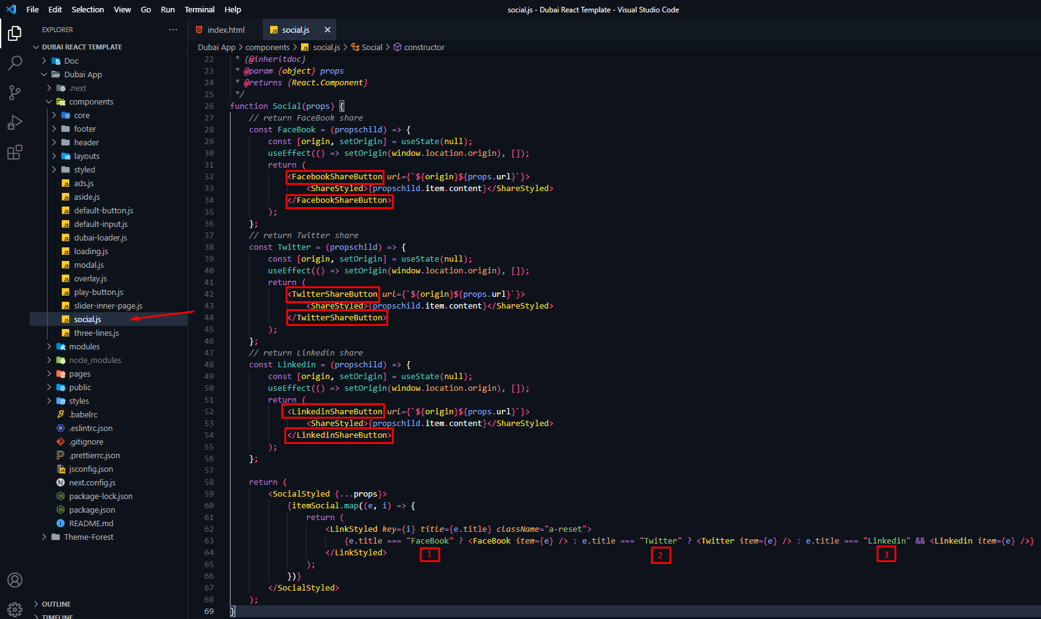Open the File menu

pyautogui.click(x=33, y=9)
